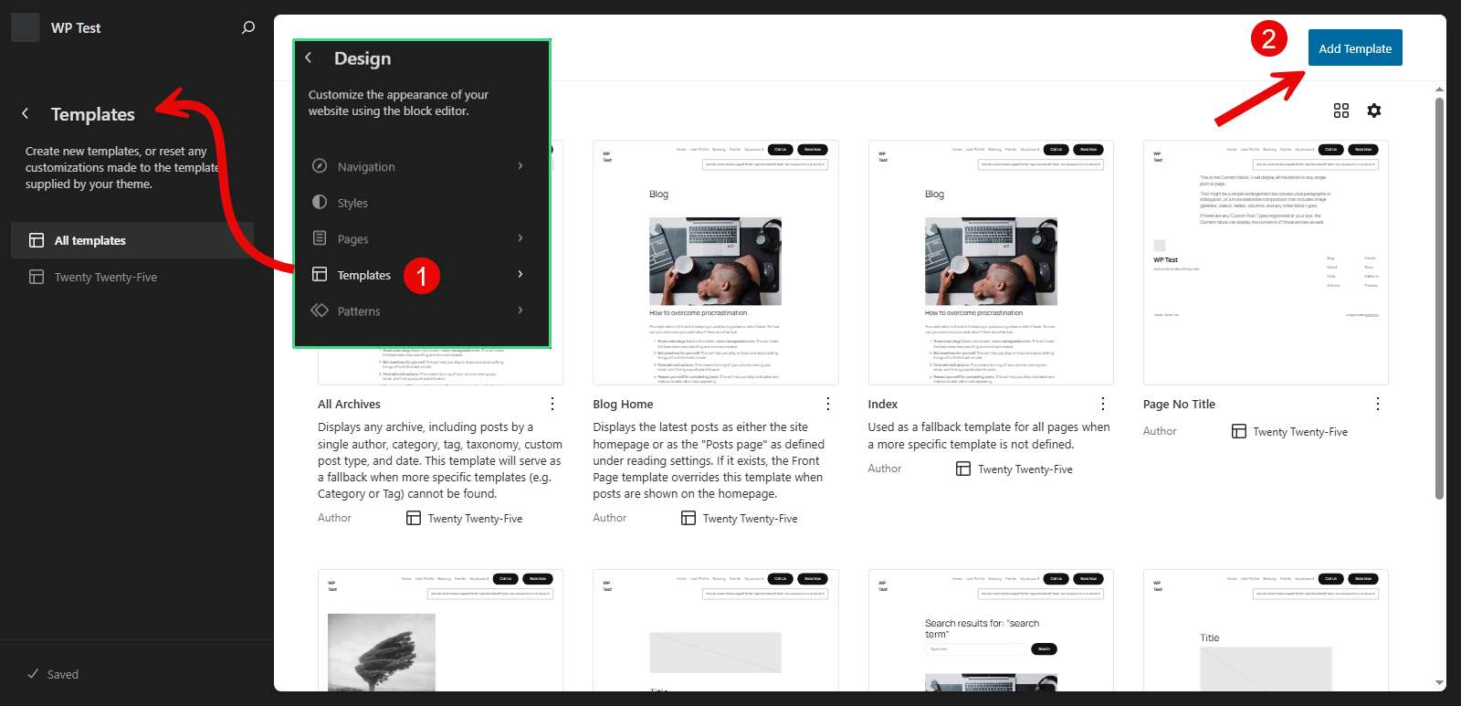Open the Page No Title template title
The height and width of the screenshot is (706, 1461).
click(1179, 404)
